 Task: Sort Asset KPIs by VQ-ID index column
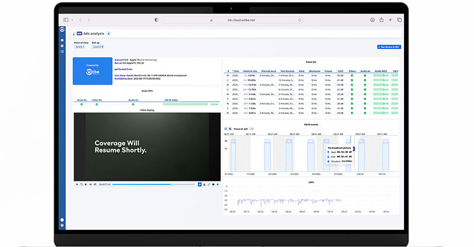point(171,100)
